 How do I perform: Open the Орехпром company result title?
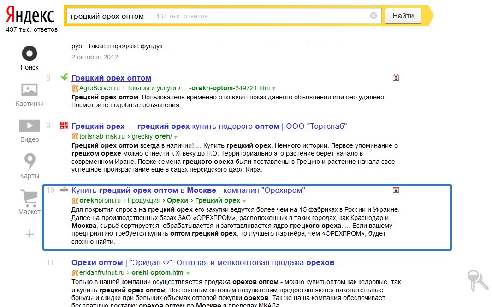188,190
